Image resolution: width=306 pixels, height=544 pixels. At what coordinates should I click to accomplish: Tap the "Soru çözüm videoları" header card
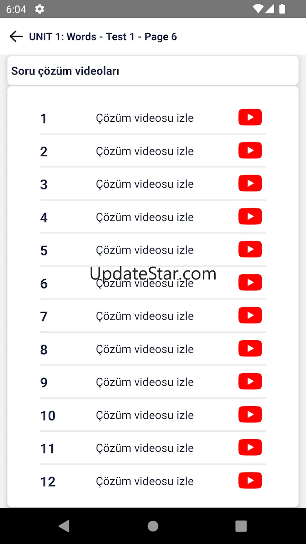tap(153, 71)
